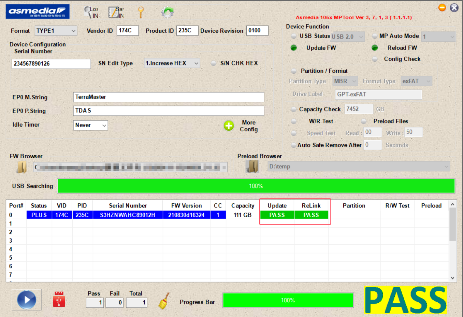Toggle the S/N CHK HEX option
The width and height of the screenshot is (463, 317).
(214, 63)
